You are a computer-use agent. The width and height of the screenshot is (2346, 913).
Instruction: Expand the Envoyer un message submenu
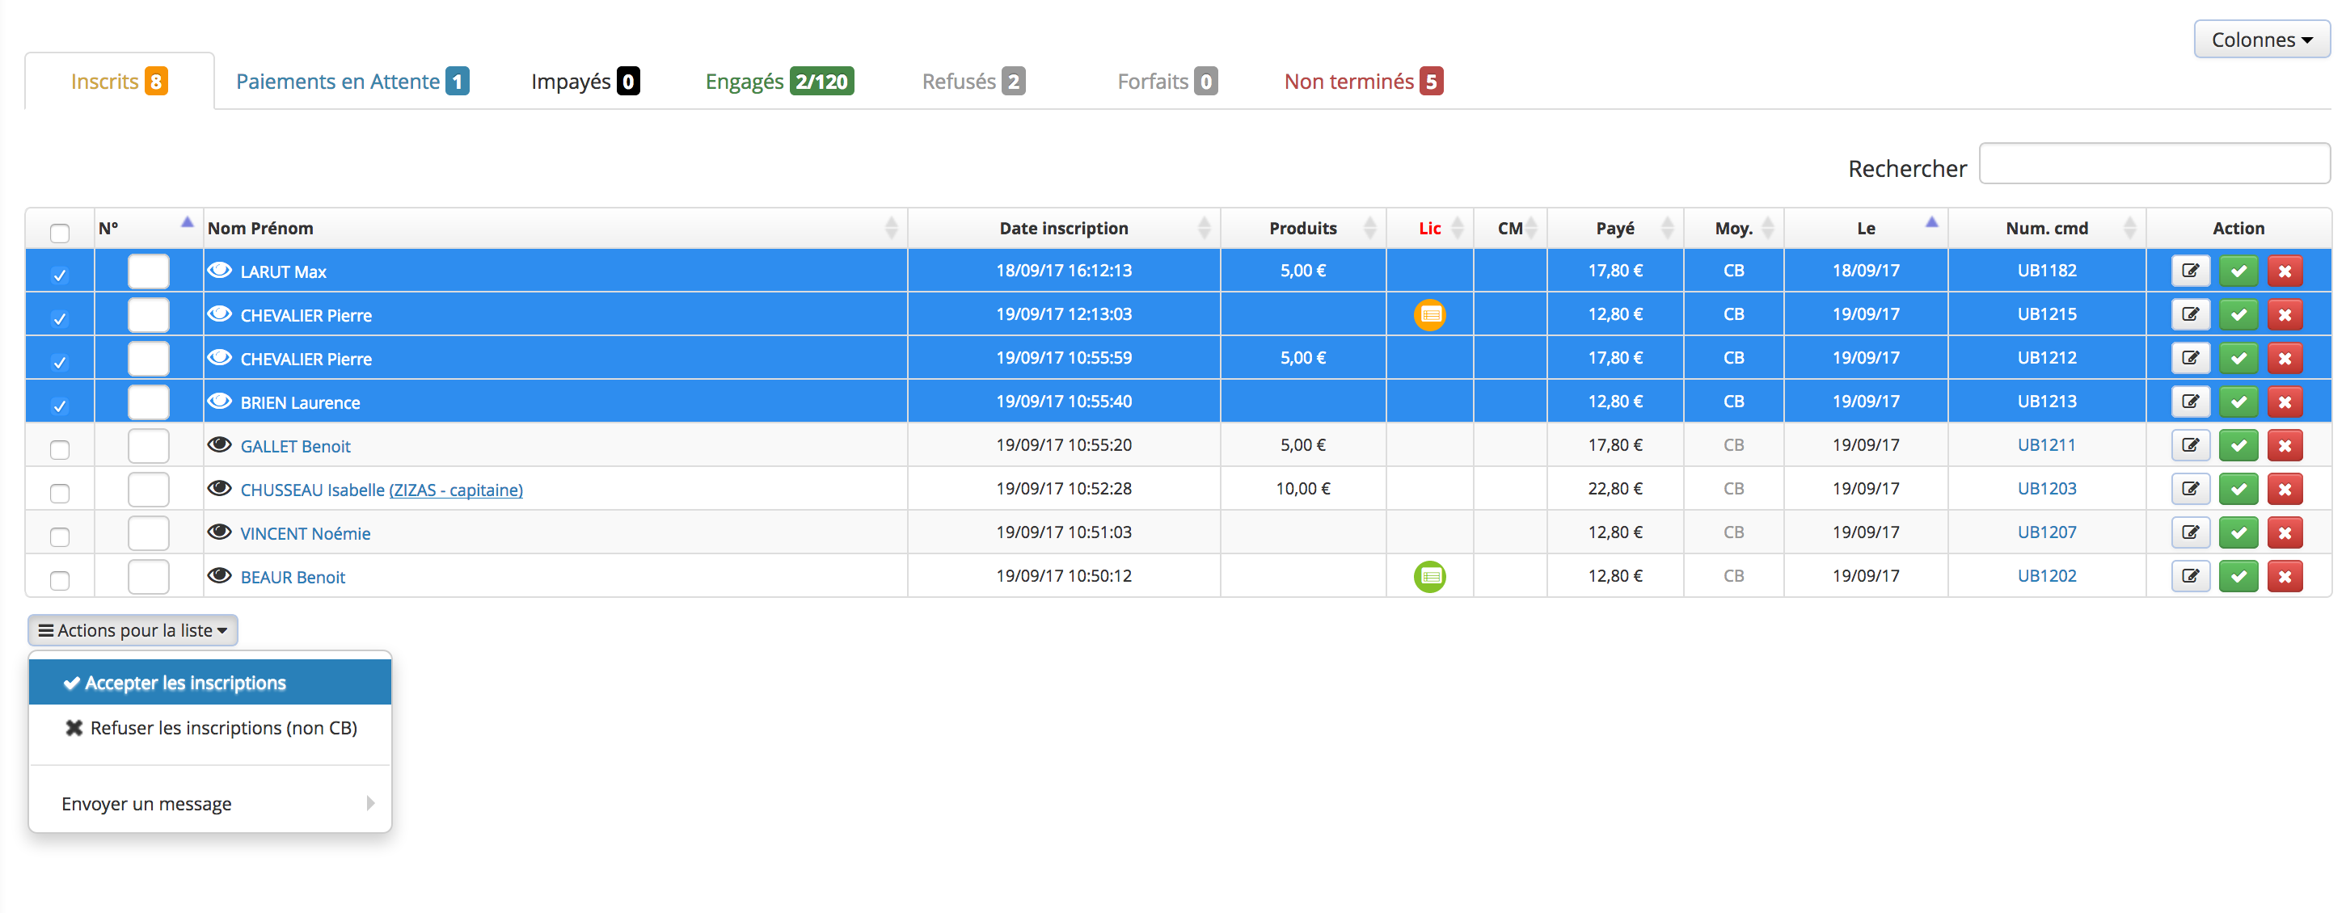[210, 804]
